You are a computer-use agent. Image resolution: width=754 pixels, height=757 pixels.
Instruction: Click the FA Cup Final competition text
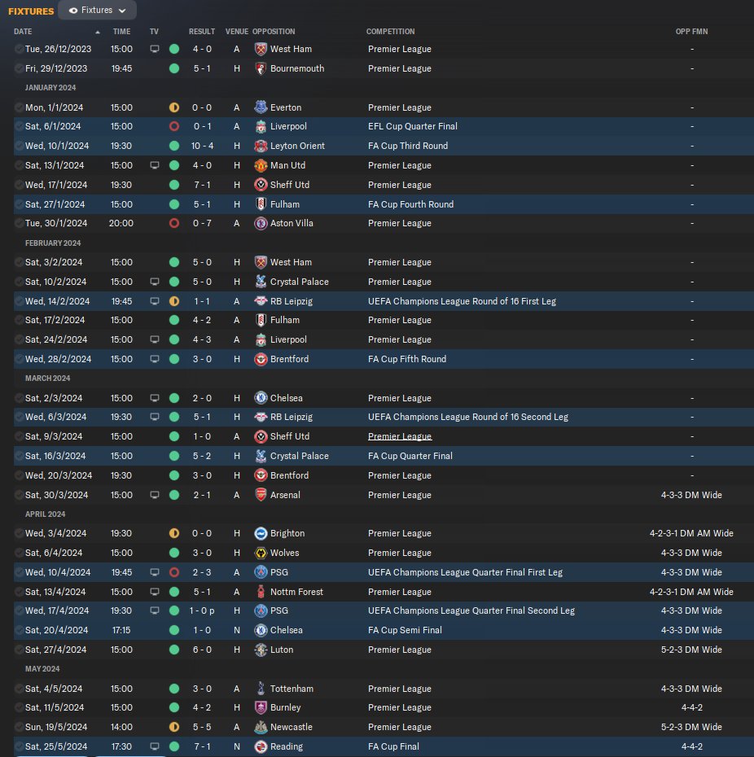(x=393, y=746)
